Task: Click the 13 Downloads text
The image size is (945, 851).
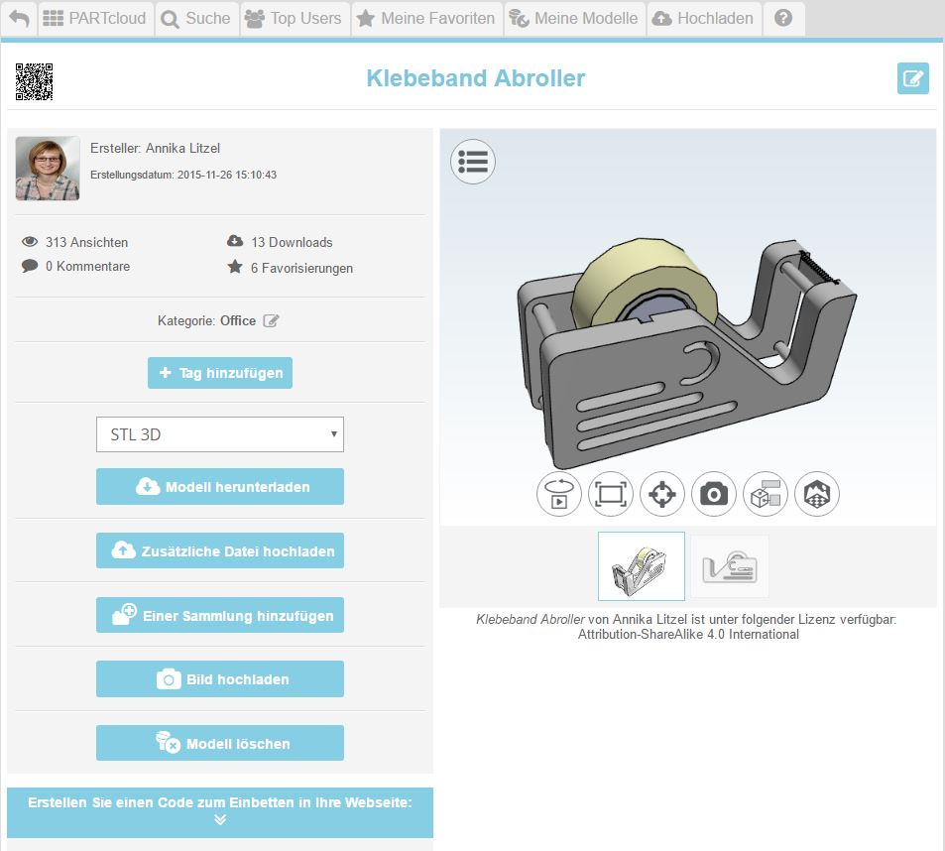Action: pos(292,242)
